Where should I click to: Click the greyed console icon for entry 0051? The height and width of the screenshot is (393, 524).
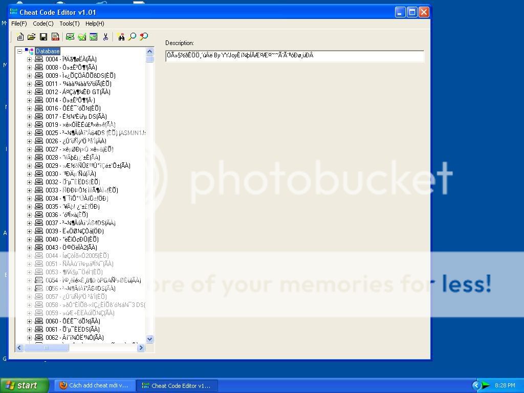coord(39,264)
